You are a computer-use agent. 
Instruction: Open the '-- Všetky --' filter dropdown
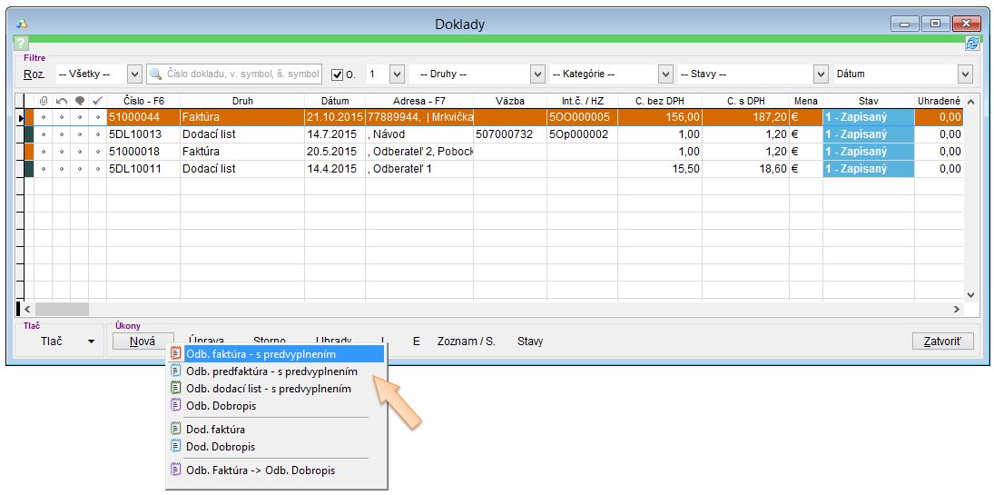134,74
